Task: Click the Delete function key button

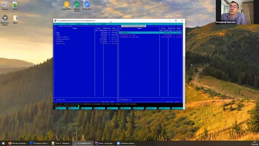Action: 151,108
